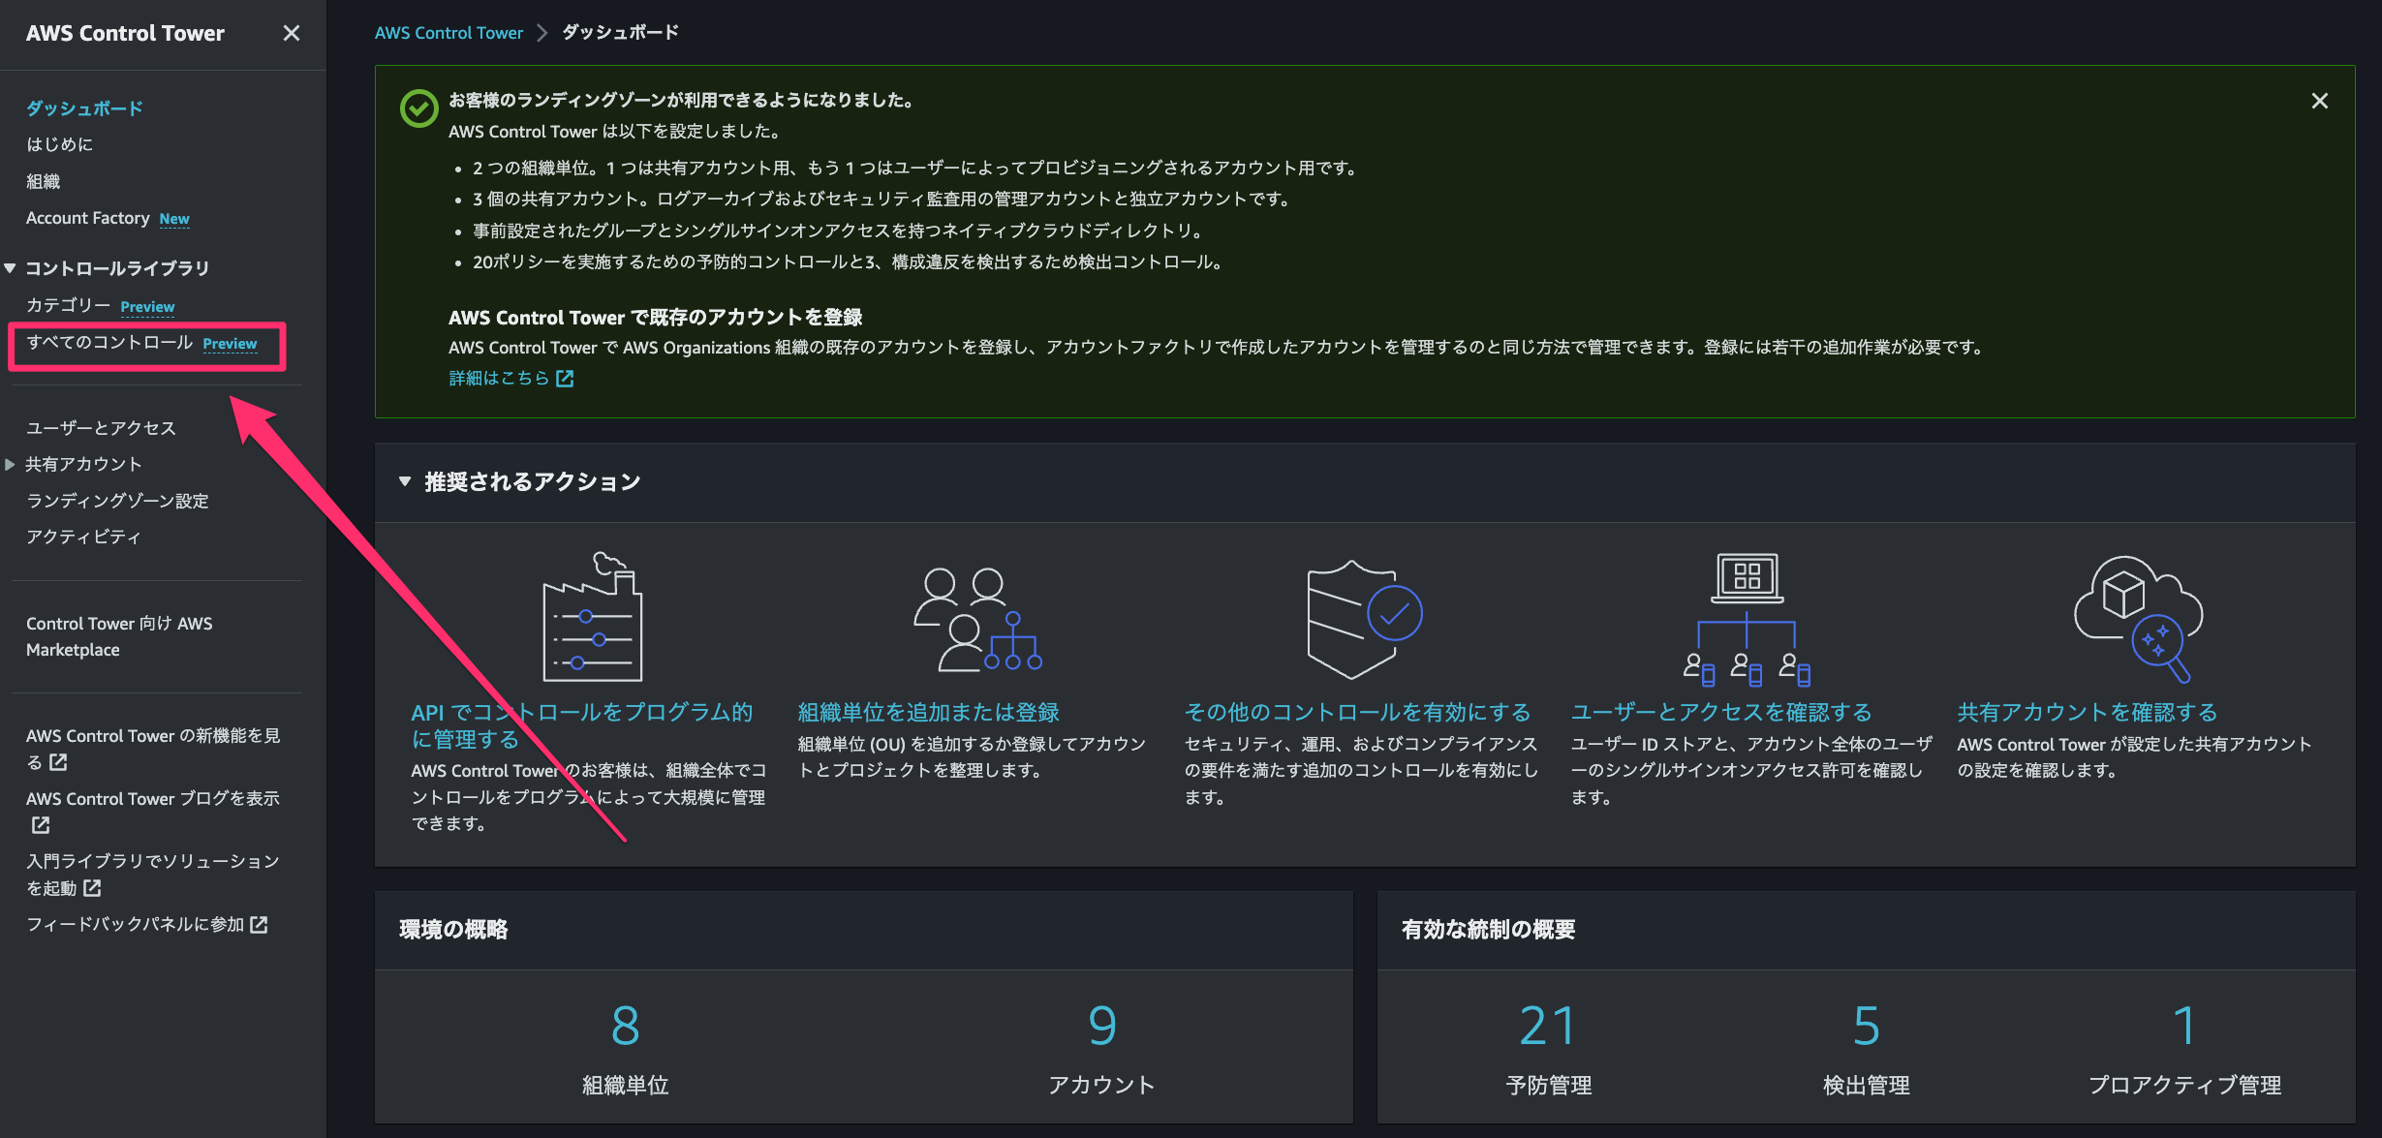Open アクティビティ in the sidebar
The height and width of the screenshot is (1138, 2382).
pos(83,537)
